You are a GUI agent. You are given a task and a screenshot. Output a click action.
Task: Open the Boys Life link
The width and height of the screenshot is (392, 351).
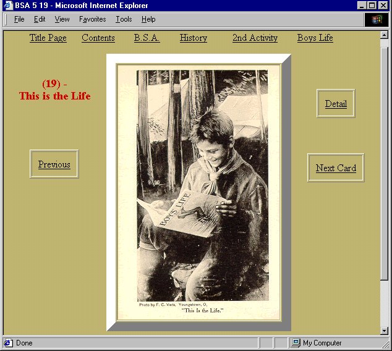(x=315, y=38)
